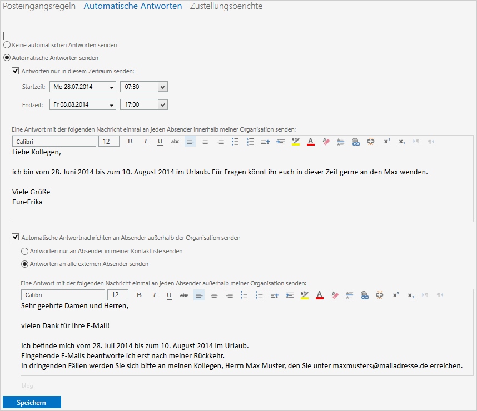The image size is (477, 411).
Task: Align right in external reply toolbar
Action: [x=229, y=295]
